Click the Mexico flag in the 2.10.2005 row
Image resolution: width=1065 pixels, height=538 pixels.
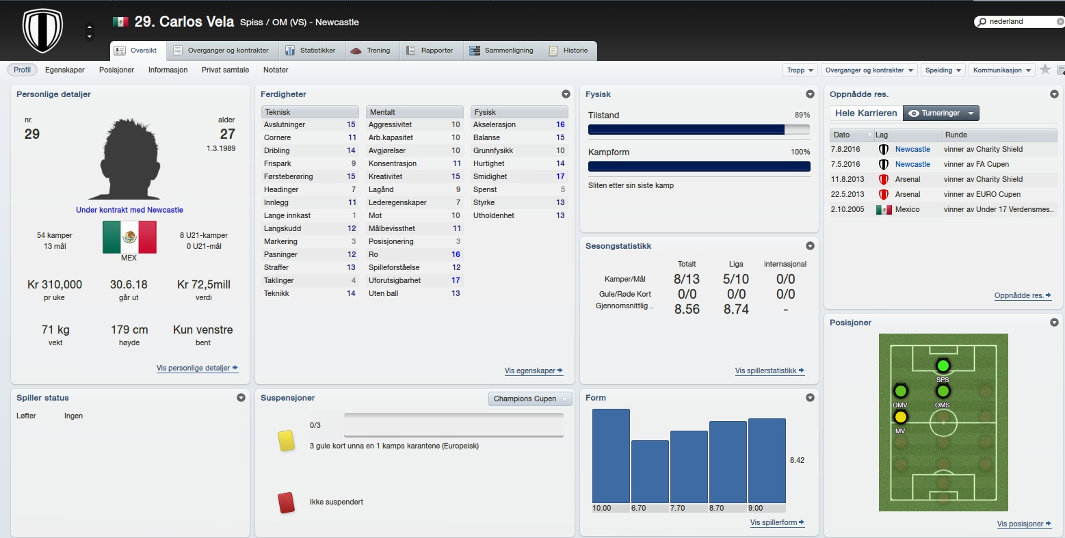point(884,209)
